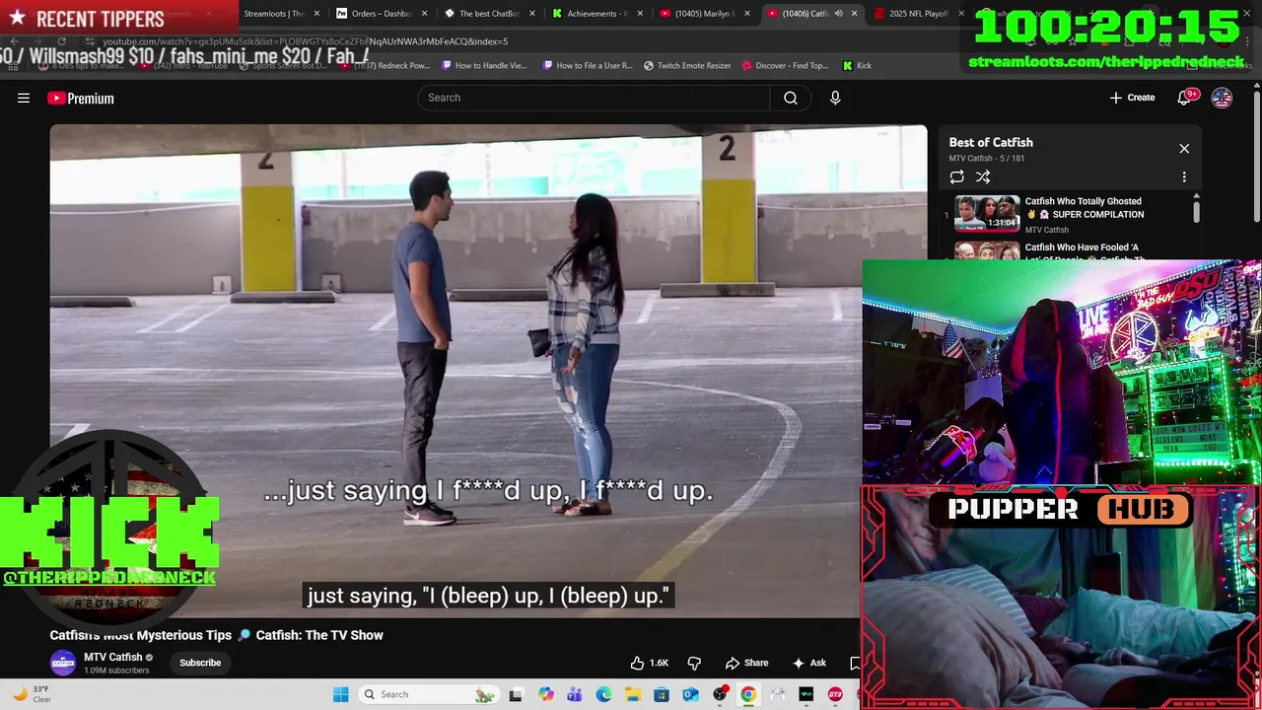1262x710 pixels.
Task: Open the Kick bookmark
Action: pyautogui.click(x=857, y=65)
